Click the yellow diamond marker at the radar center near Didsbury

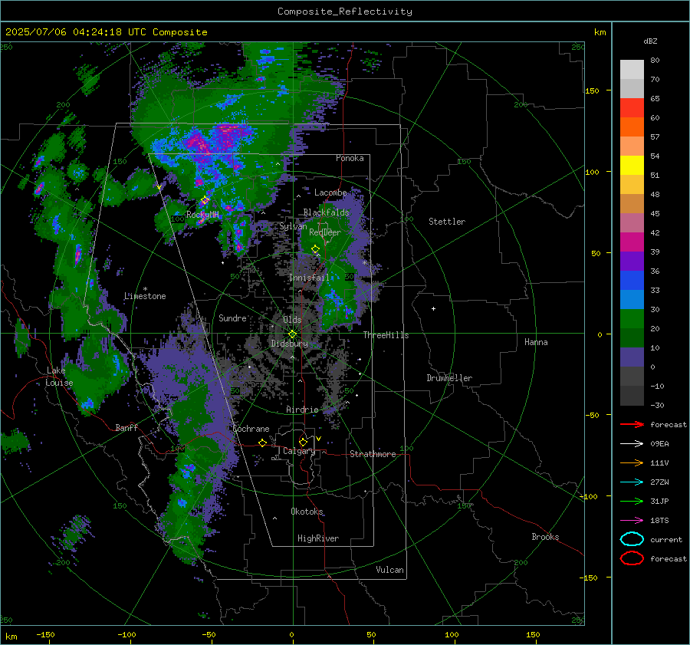(293, 334)
